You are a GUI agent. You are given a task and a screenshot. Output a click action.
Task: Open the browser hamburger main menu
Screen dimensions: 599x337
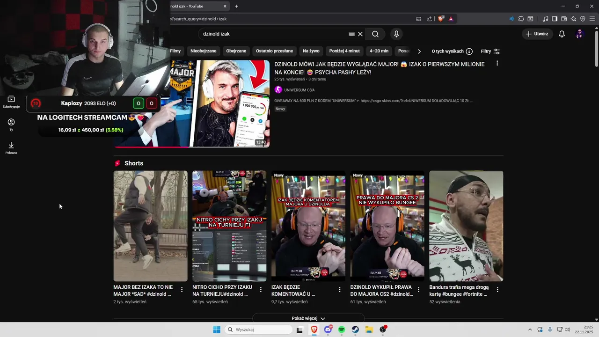click(x=592, y=19)
